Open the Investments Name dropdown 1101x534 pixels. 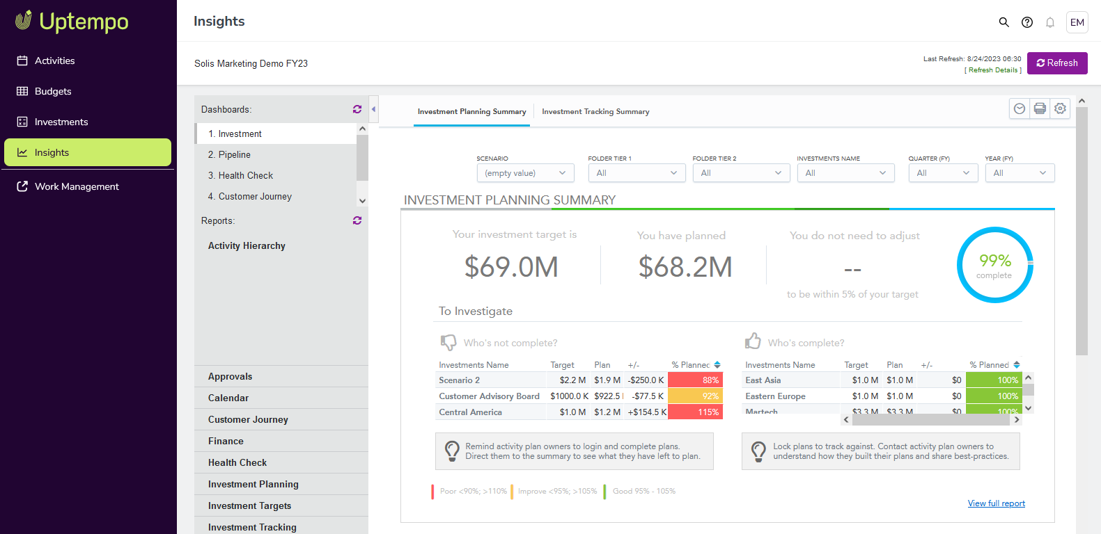pyautogui.click(x=846, y=173)
